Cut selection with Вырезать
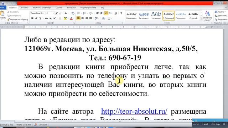The image size is (228, 128). click(13, 12)
